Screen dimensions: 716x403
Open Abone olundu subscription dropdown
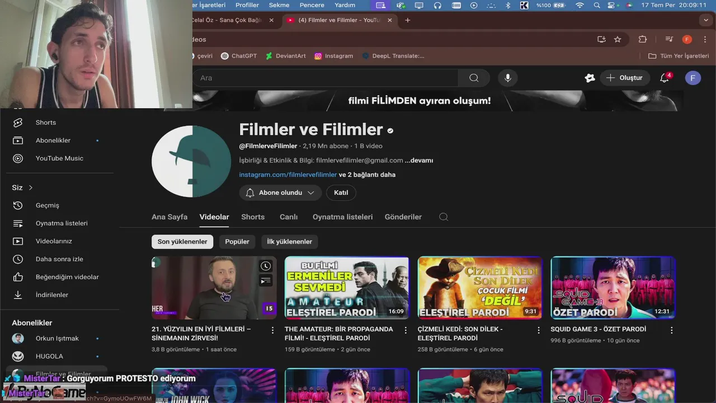pos(280,193)
